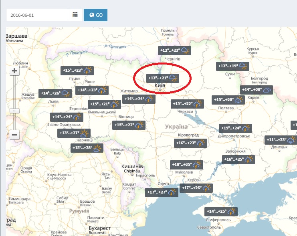
Task: Click the Хмельницький city label
Action: point(101,112)
